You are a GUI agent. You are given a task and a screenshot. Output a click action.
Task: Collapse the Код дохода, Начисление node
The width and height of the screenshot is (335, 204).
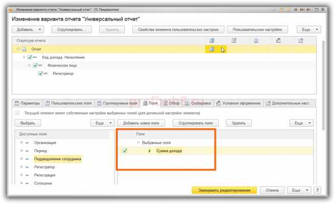tap(24, 57)
